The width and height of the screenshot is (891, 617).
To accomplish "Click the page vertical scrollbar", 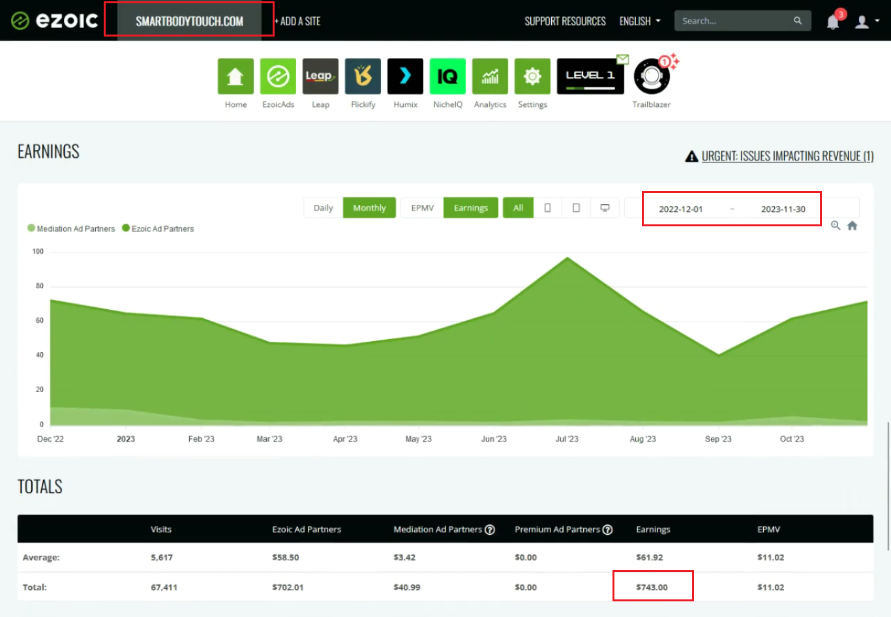I will tap(888, 486).
